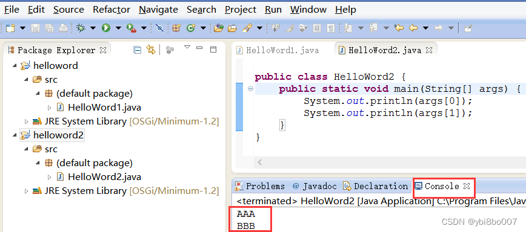
Task: Click the New wizard toolbar icon
Action: click(x=10, y=28)
